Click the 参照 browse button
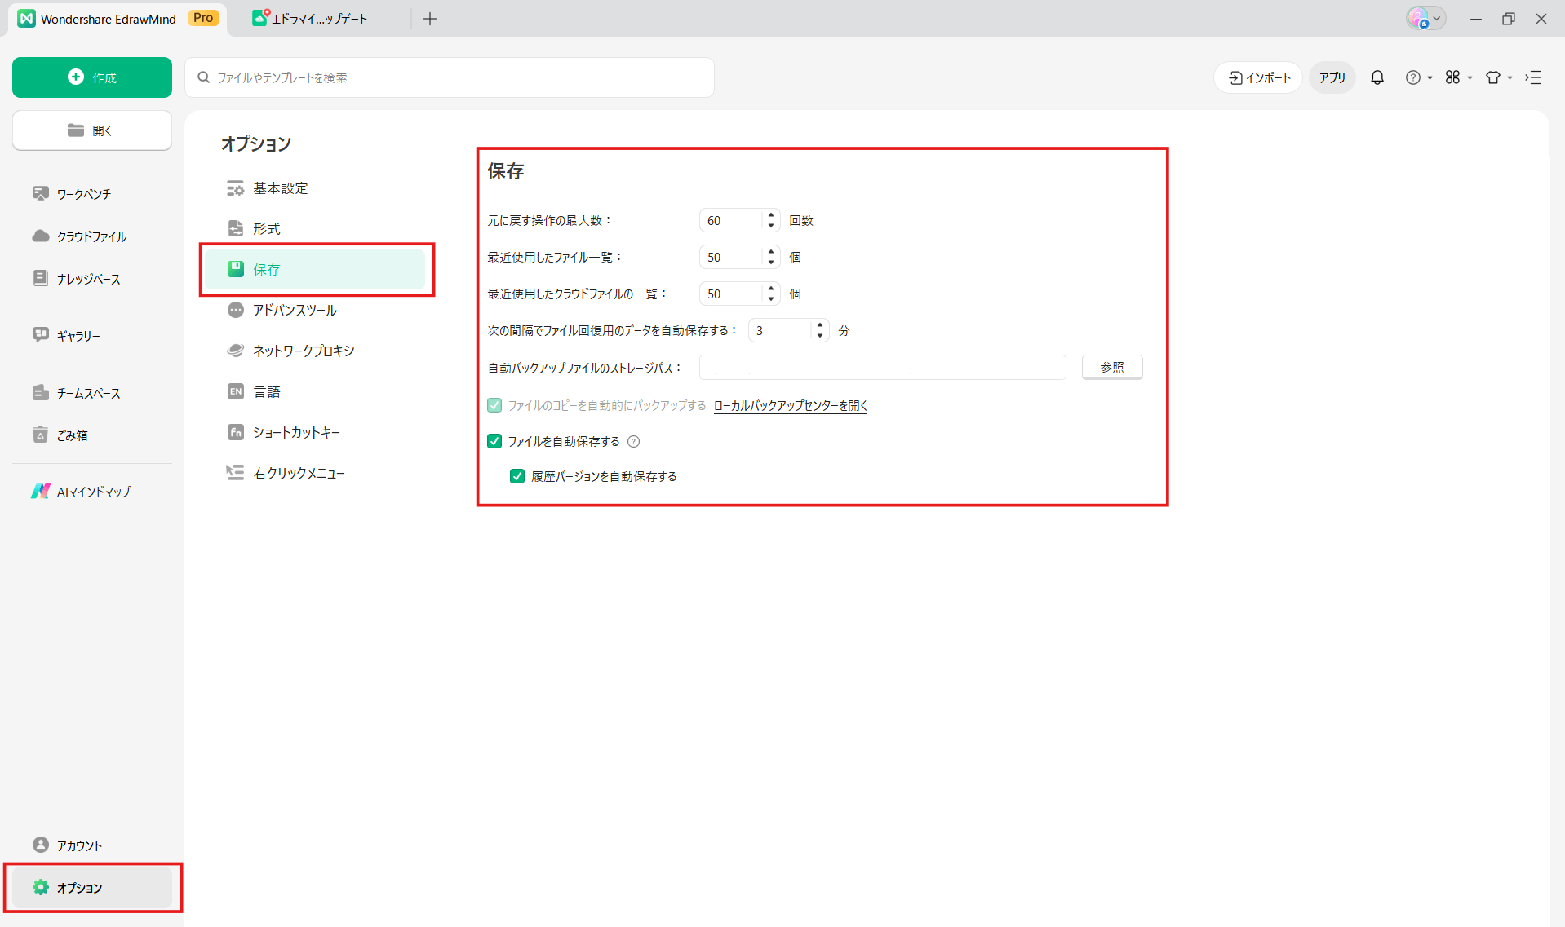1565x927 pixels. click(1111, 368)
